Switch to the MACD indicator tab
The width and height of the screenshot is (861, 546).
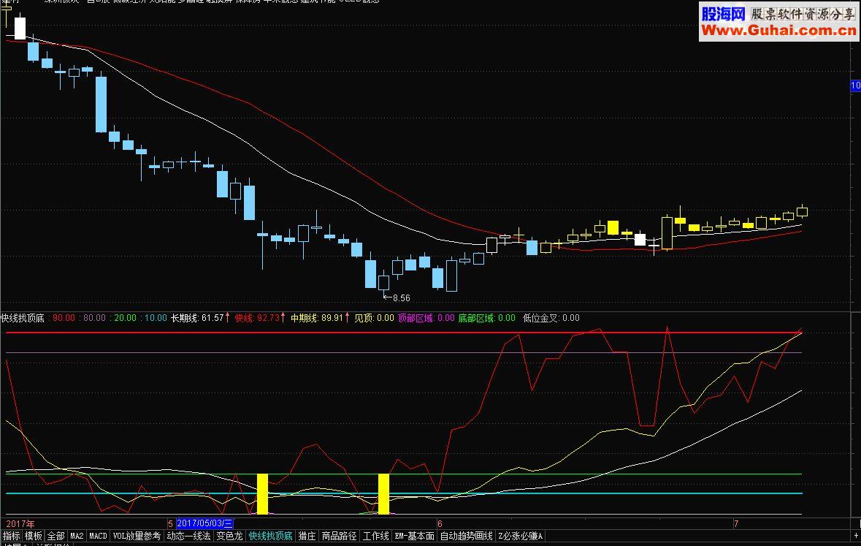[x=99, y=536]
